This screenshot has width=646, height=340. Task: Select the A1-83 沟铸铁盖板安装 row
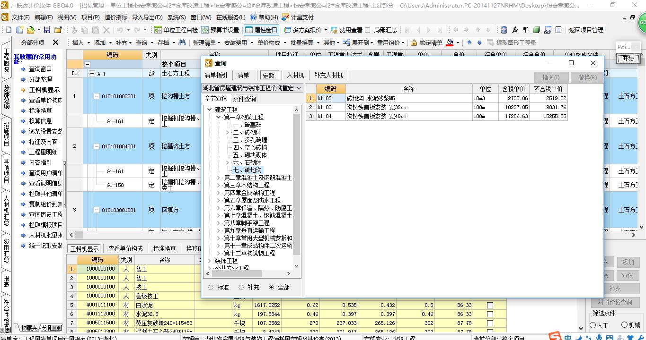pyautogui.click(x=436, y=107)
